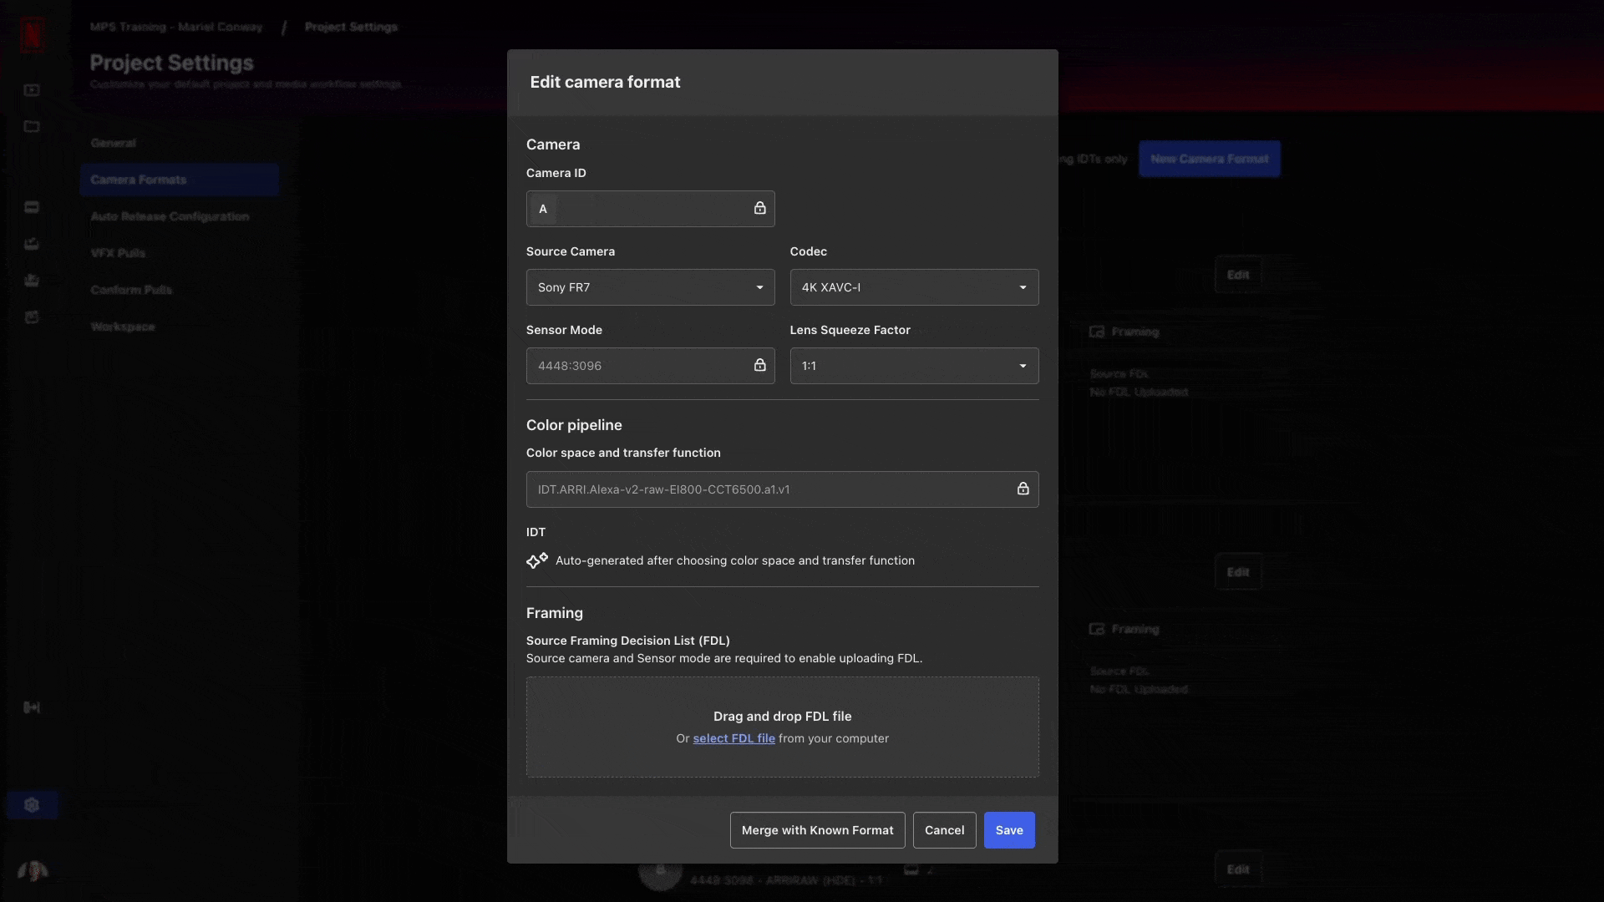Click the select FDL file link

click(x=733, y=738)
